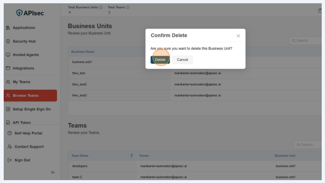
Task: Sort teams by Team Name column arrows
Action: pos(132,156)
